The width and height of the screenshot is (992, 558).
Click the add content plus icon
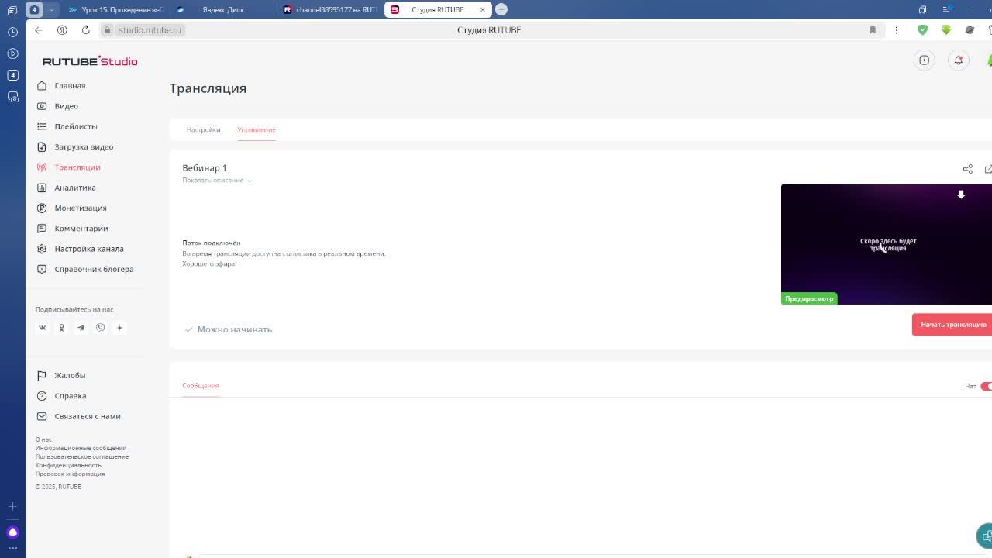tap(924, 60)
